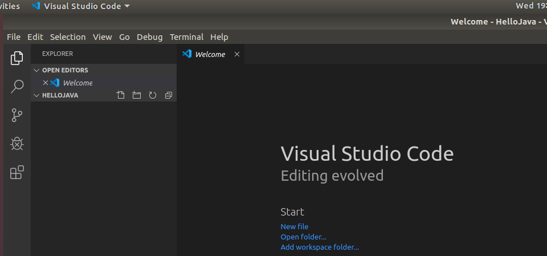Screen dimensions: 547x256
Task: Open Visual Studio Code app menu dropdown
Action: point(80,6)
